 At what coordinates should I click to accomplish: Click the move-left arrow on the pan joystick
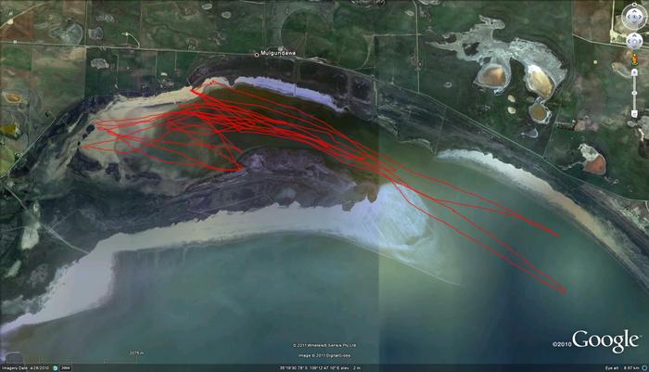click(x=629, y=41)
